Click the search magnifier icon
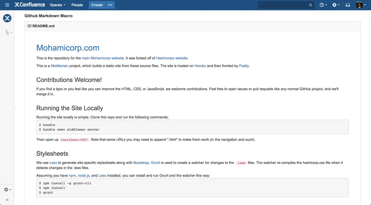This screenshot has height=205, width=371. (x=311, y=5)
